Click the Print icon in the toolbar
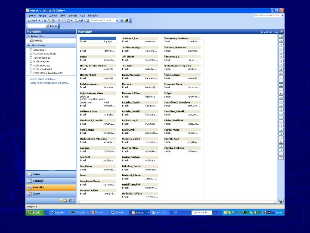Image resolution: width=310 pixels, height=233 pixels. (44, 21)
